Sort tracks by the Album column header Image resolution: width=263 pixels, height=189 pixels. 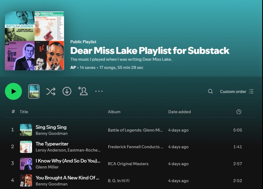pos(114,112)
